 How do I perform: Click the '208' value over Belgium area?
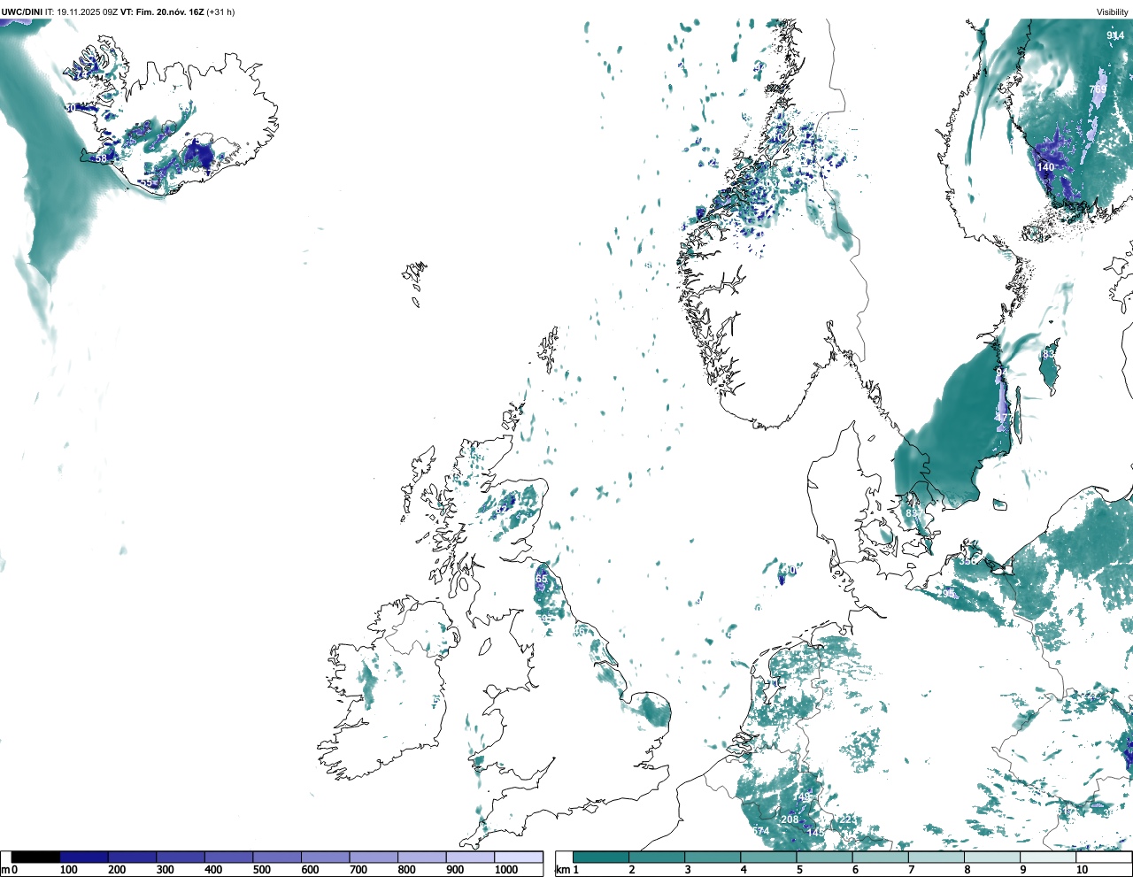pos(790,819)
